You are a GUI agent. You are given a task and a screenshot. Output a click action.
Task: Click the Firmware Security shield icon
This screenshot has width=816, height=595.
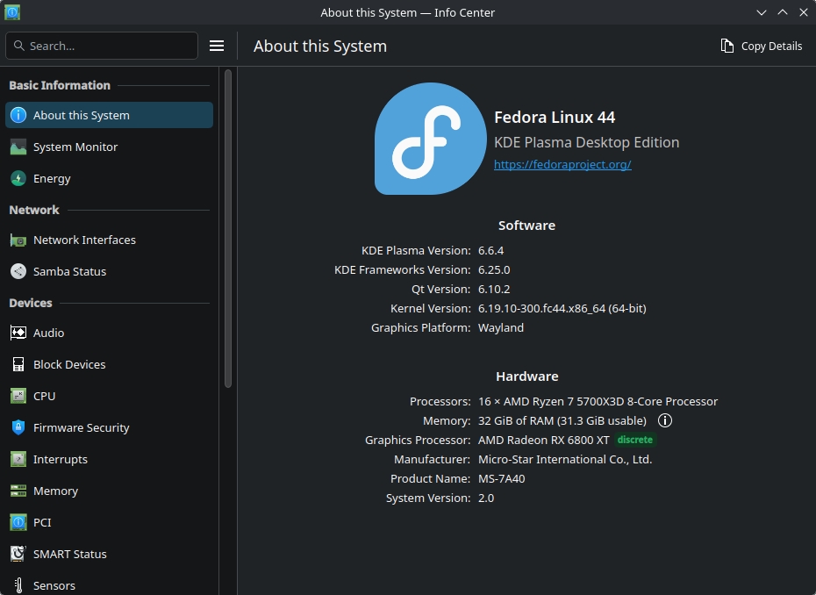(18, 427)
